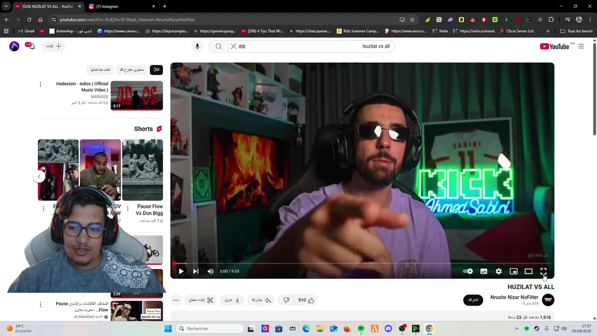
Task: Open options for Pause Flow Vs Don Bigg short
Action: click(x=127, y=209)
